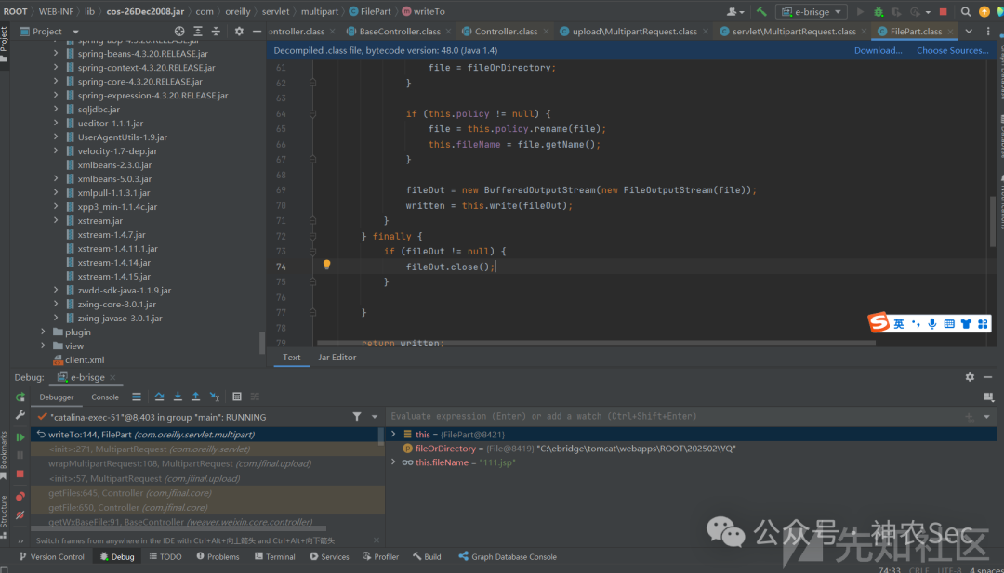This screenshot has height=573, width=1004.
Task: Open Evaluate Expression calculator icon
Action: 237,397
